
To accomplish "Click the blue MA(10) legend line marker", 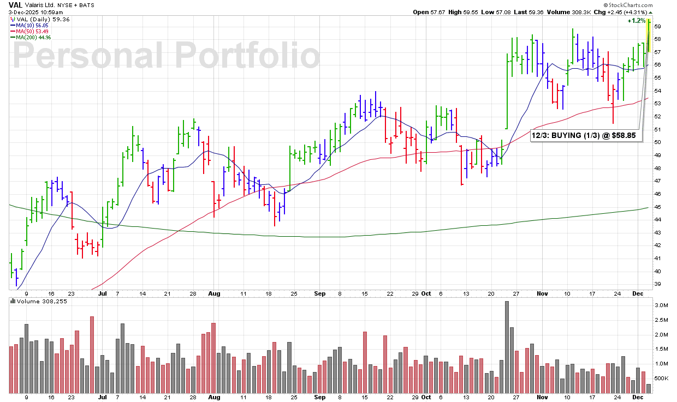I will tap(13, 25).
